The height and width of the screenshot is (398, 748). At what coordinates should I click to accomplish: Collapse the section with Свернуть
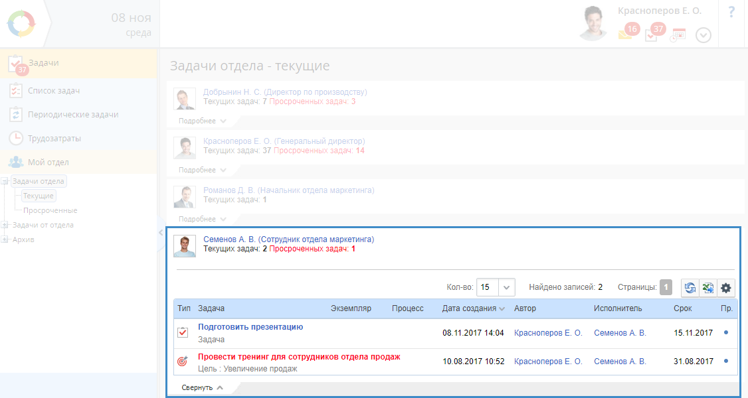click(x=202, y=387)
